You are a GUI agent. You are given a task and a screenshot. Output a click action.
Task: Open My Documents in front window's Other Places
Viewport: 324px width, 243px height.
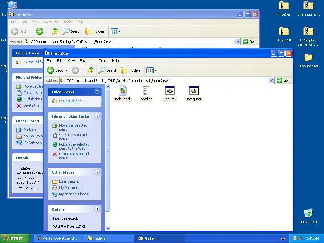click(x=70, y=188)
